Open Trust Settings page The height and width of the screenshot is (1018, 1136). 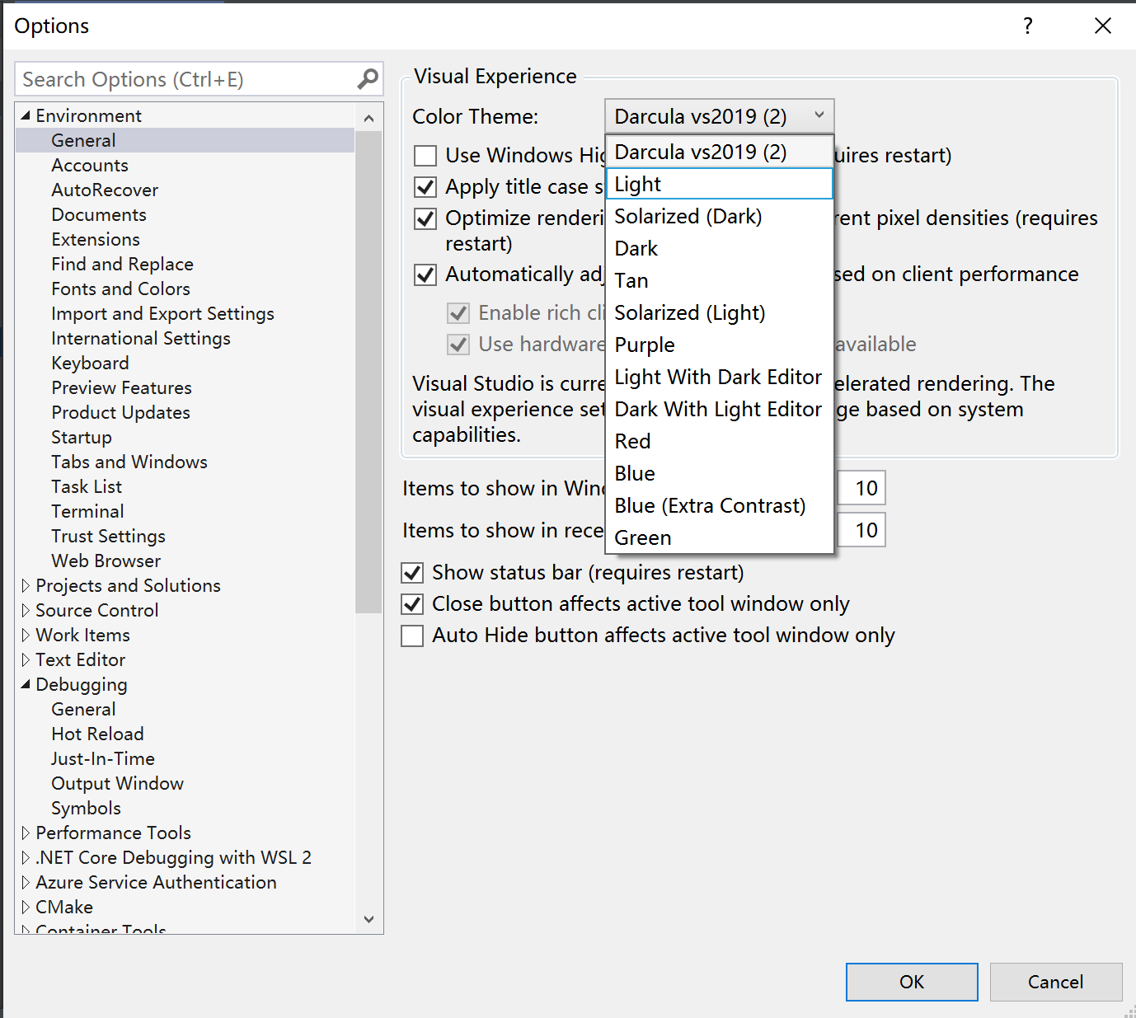(108, 536)
